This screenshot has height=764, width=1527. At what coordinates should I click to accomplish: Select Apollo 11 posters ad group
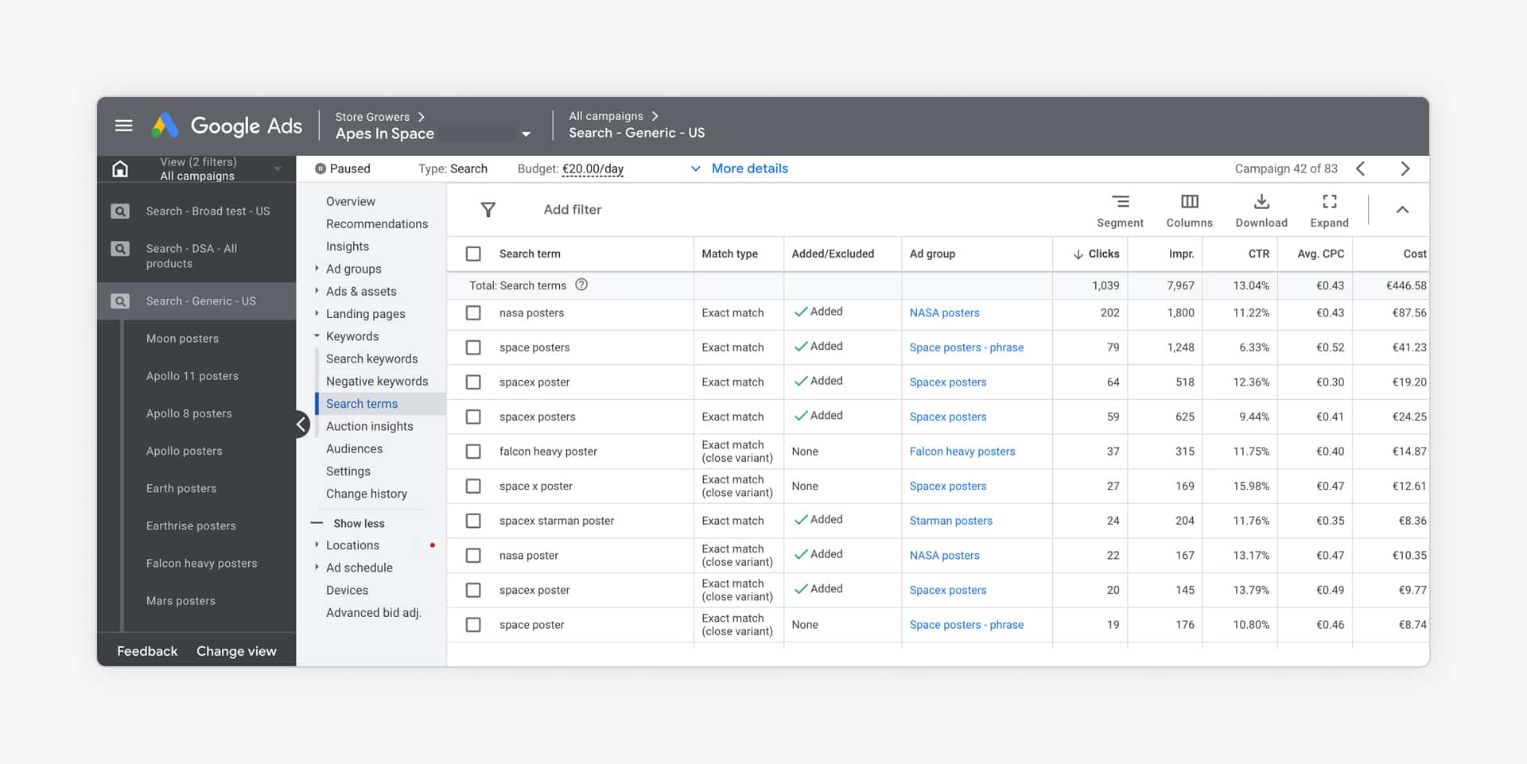[x=192, y=376]
